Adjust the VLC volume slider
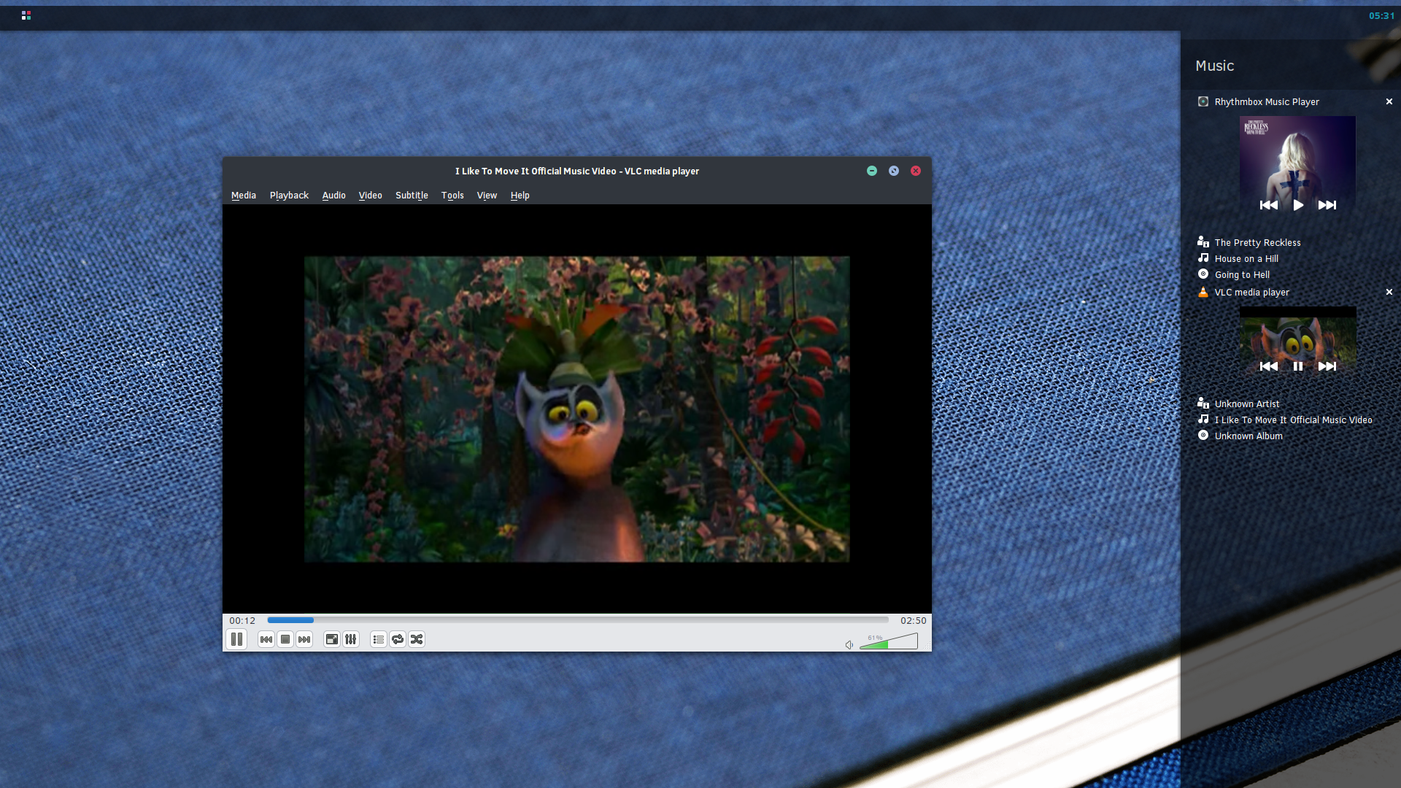Viewport: 1401px width, 788px height. click(889, 641)
